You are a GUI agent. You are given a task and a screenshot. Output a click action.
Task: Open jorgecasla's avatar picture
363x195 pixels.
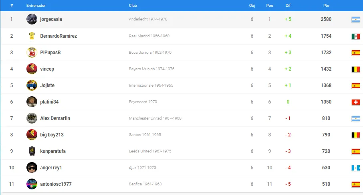(32, 19)
